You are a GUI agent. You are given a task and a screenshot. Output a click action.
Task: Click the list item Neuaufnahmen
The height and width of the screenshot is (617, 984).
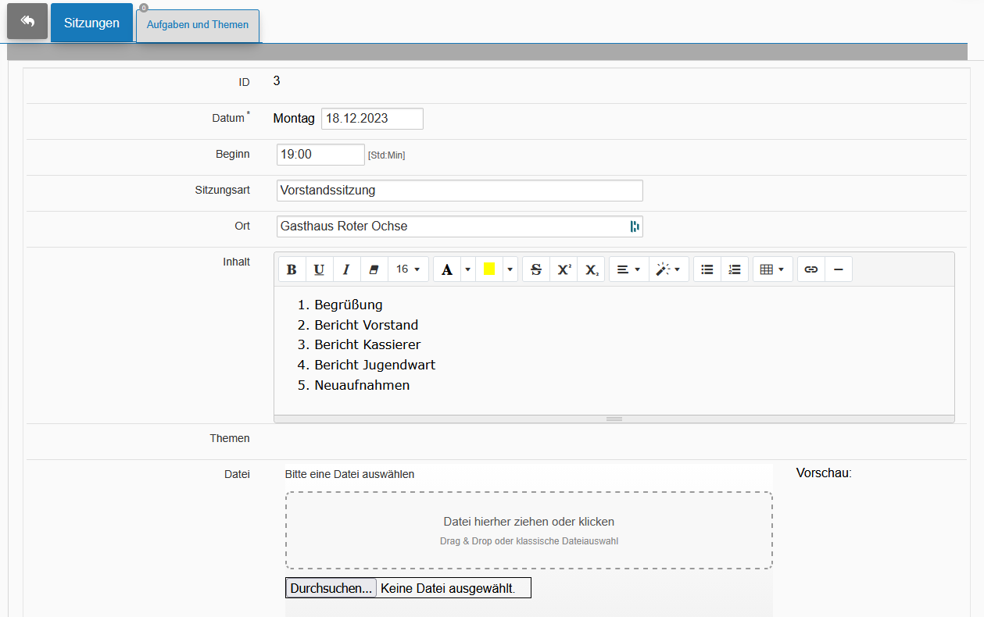pyautogui.click(x=363, y=385)
